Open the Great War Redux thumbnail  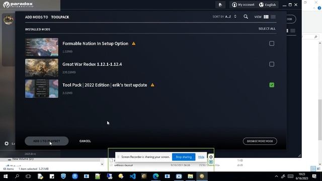pos(42,68)
